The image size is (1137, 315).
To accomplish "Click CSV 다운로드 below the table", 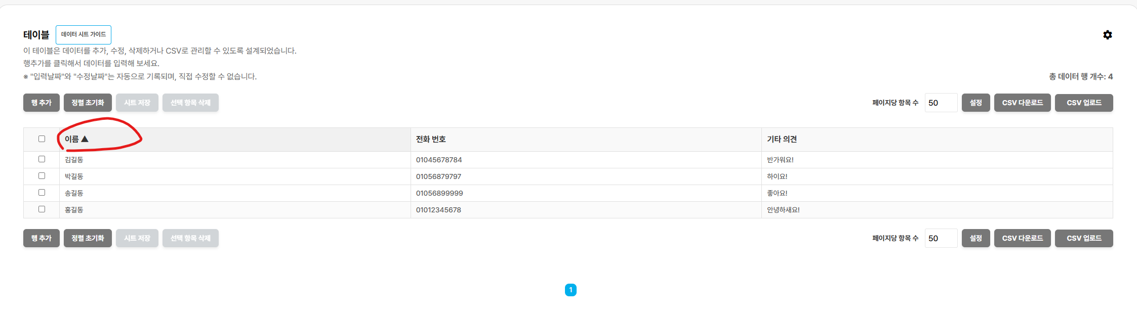I will point(1023,238).
